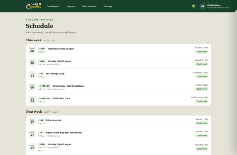The image size is (237, 155).
Task: Click Confirmed badge for Round 16 - Net
Action: pos(201,149)
